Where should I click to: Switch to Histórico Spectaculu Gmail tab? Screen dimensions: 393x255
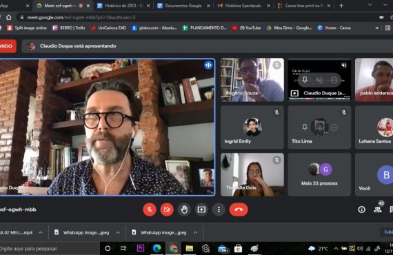243,6
